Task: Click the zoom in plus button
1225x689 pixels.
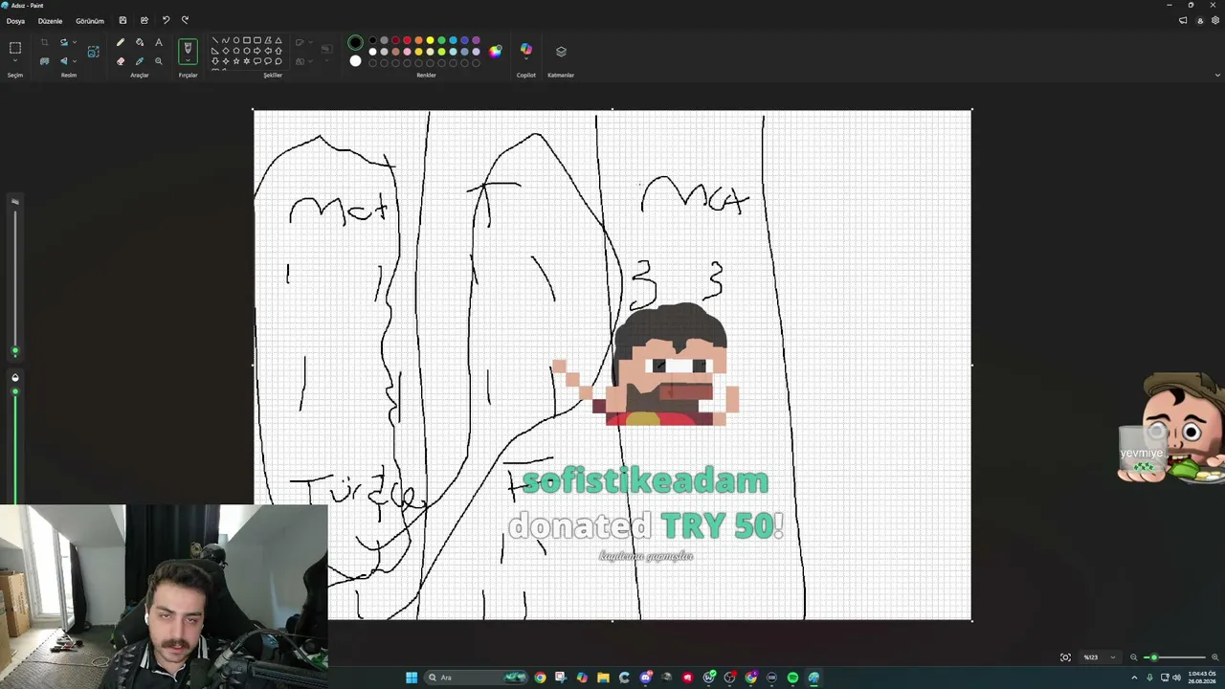Action: [1215, 657]
